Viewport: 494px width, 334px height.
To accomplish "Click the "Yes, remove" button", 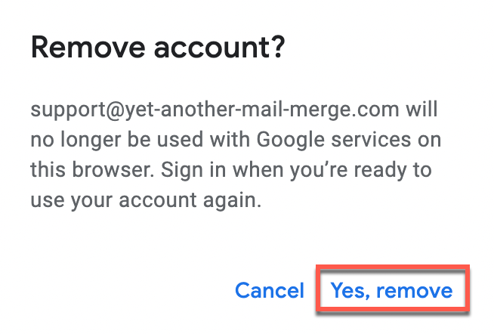I will coord(391,291).
